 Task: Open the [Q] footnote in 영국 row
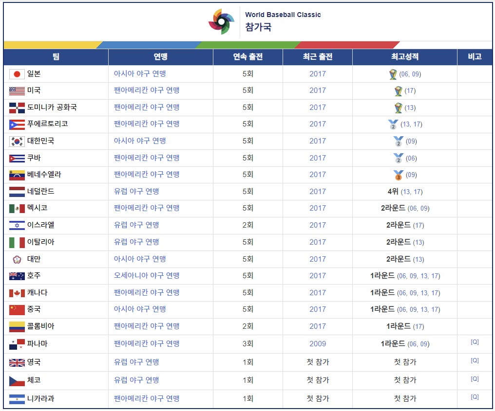(x=475, y=360)
